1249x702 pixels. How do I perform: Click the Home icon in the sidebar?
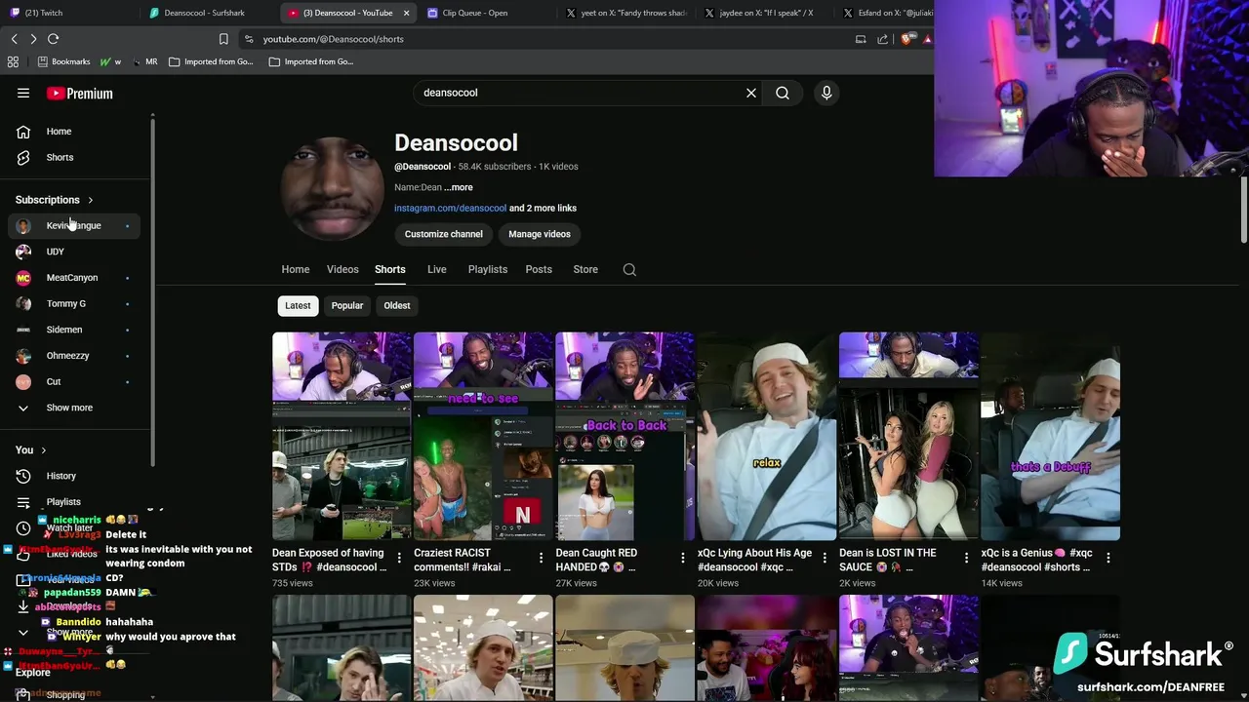click(23, 132)
